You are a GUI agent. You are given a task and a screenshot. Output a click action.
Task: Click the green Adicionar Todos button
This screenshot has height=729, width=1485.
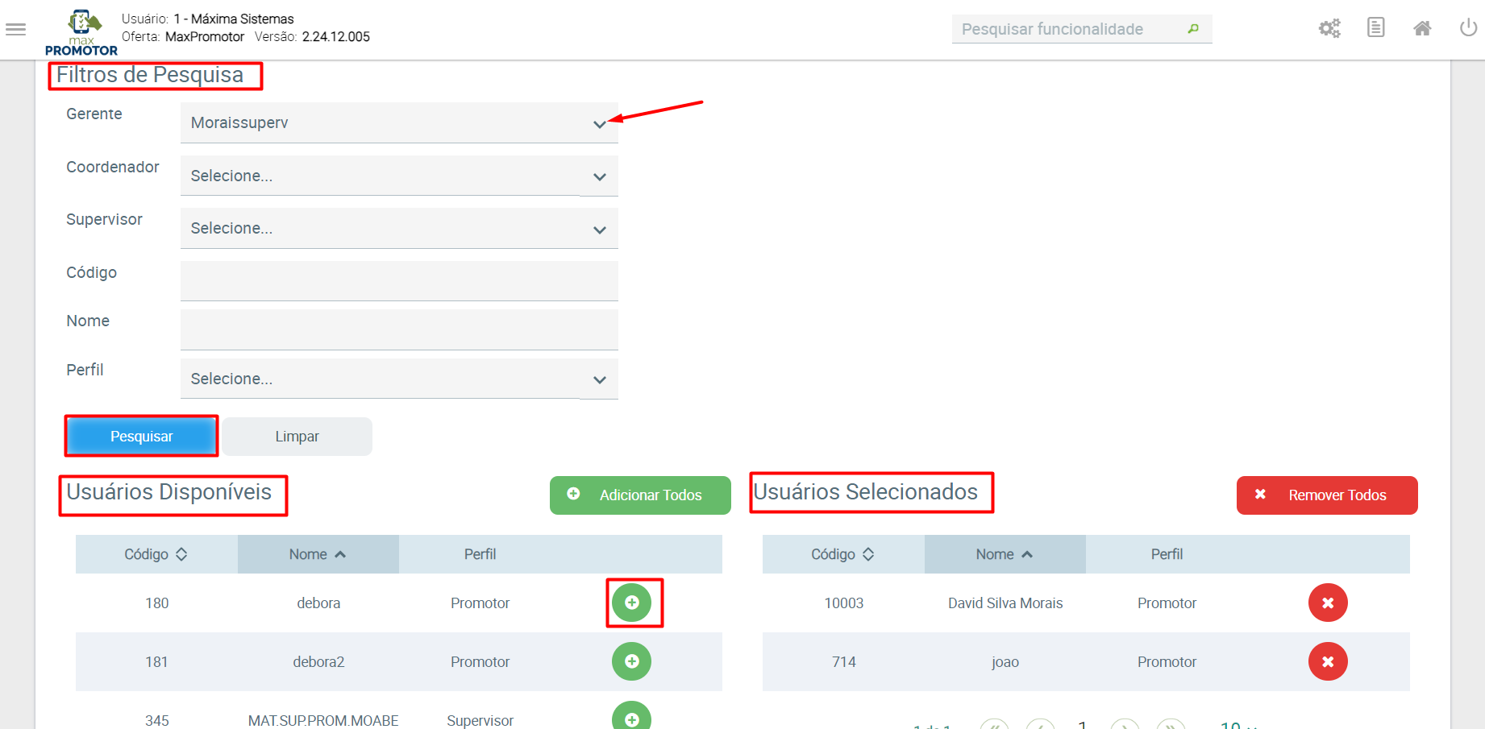click(640, 495)
